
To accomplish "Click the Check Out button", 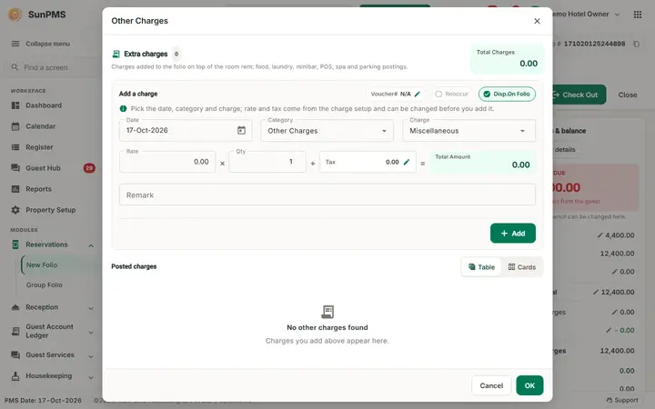I will click(579, 95).
